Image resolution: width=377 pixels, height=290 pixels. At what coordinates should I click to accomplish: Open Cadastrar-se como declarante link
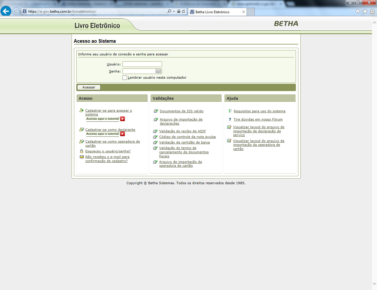pyautogui.click(x=110, y=130)
